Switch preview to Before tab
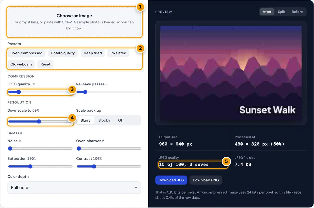 (x=297, y=12)
